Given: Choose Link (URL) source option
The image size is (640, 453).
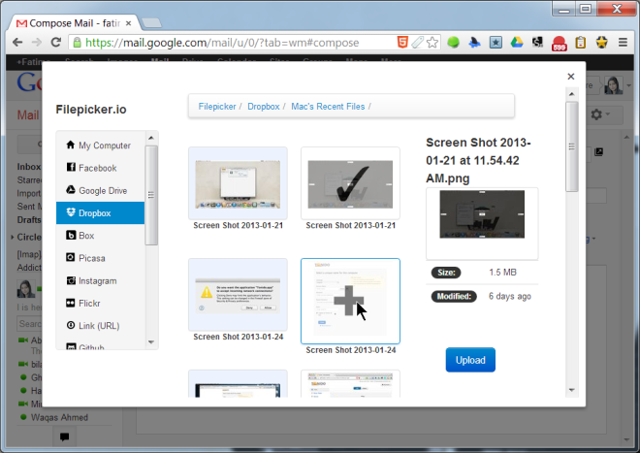Looking at the screenshot, I should click(101, 326).
